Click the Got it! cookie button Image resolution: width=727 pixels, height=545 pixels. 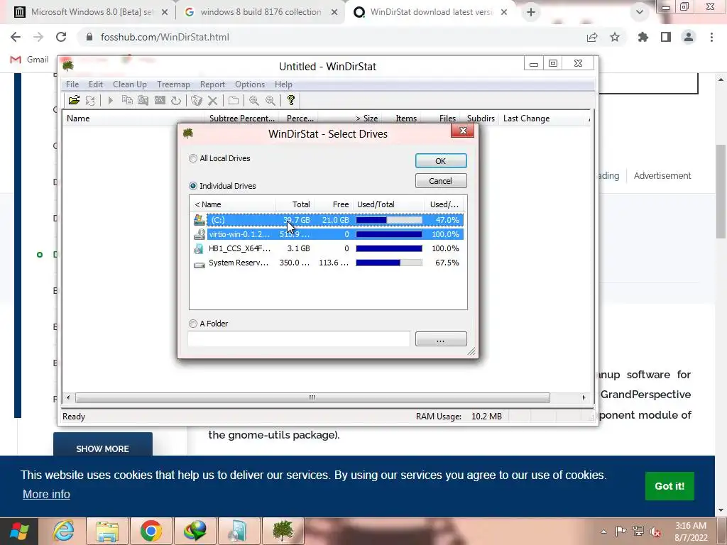(x=669, y=486)
